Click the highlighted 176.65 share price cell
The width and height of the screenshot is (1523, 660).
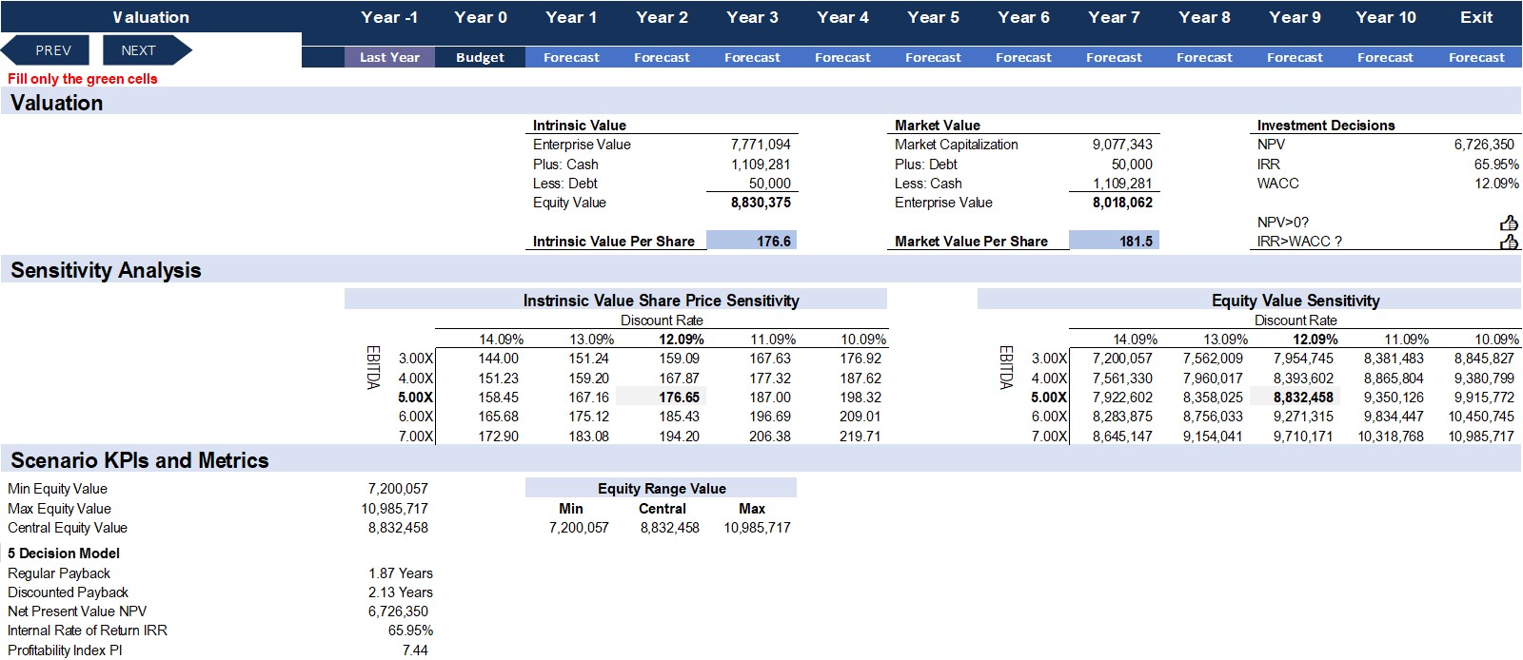tap(661, 398)
